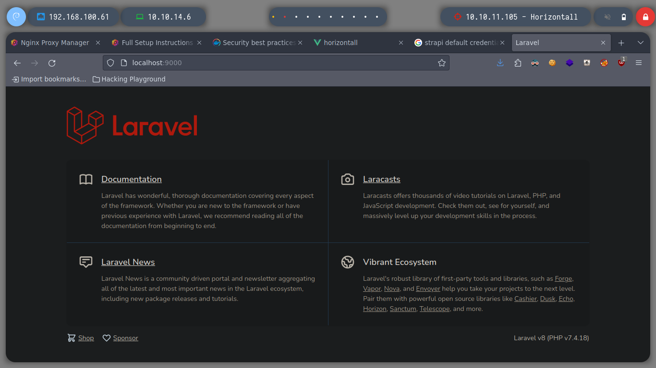Image resolution: width=656 pixels, height=368 pixels.
Task: Close the horizontall tab
Action: (401, 43)
